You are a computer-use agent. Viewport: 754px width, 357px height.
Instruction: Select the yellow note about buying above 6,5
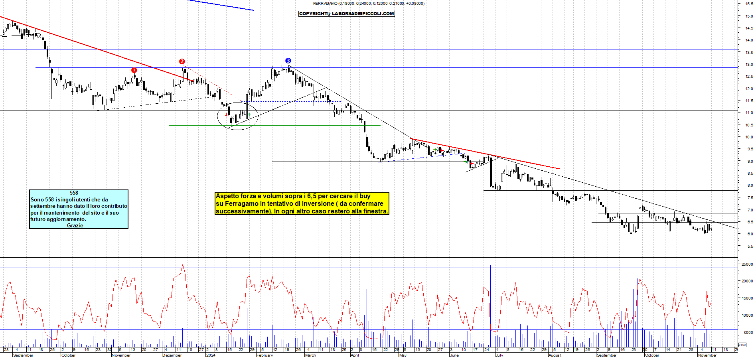302,203
